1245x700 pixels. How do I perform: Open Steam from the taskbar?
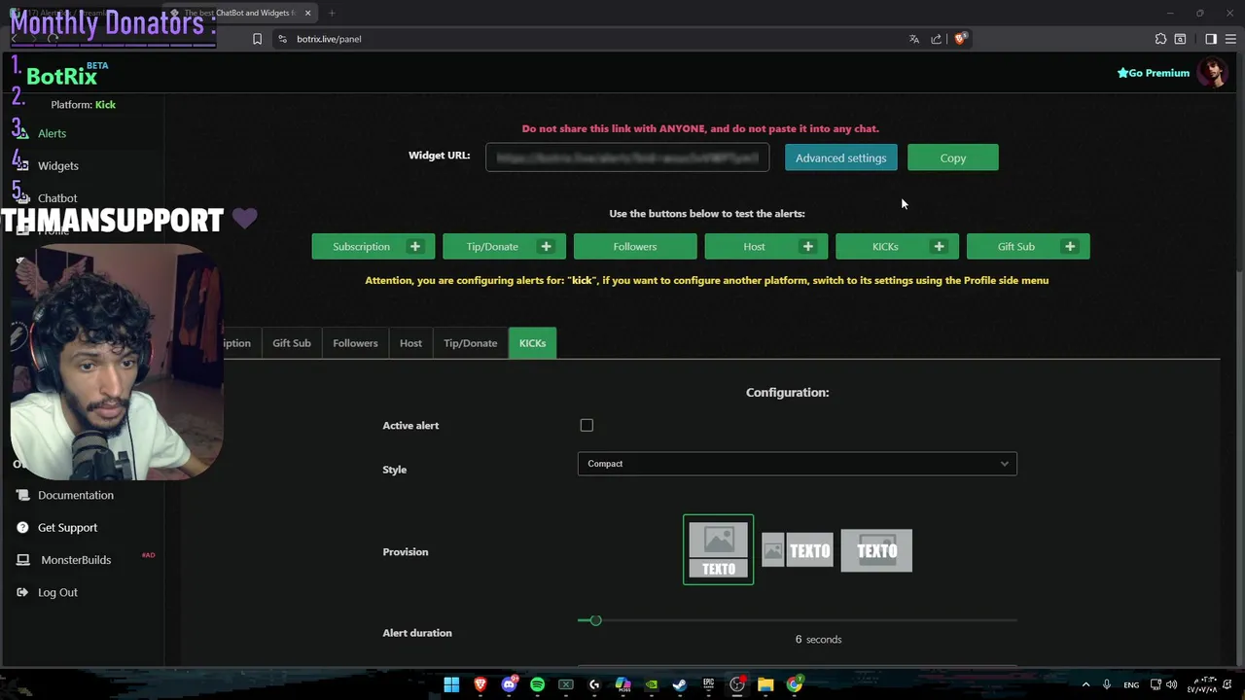click(x=680, y=684)
